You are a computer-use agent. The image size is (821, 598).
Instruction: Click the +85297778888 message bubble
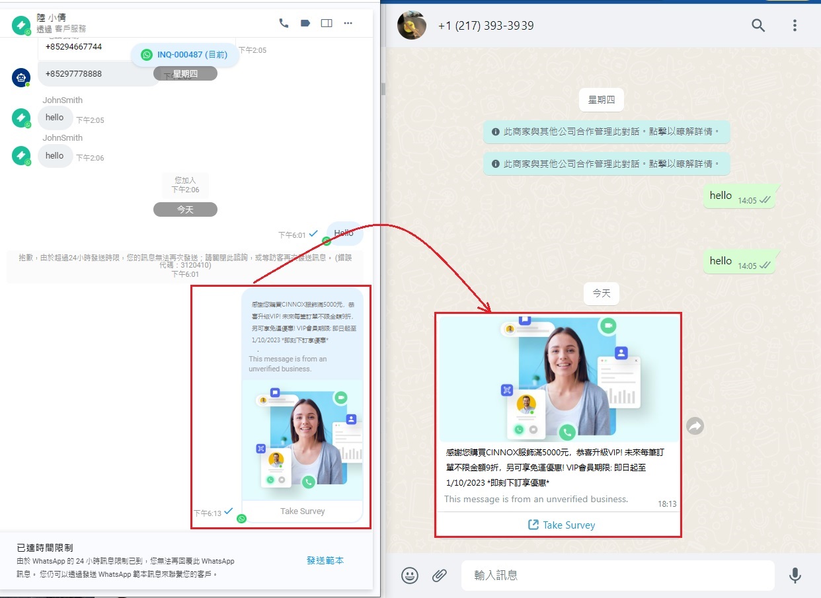point(99,74)
